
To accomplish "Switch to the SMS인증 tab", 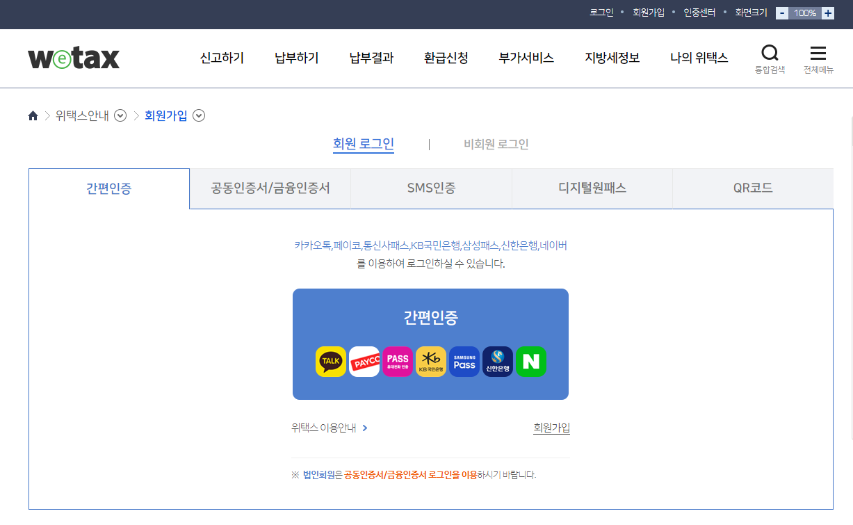I will [x=432, y=188].
